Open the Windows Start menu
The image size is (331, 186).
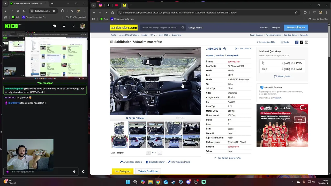click(128, 182)
